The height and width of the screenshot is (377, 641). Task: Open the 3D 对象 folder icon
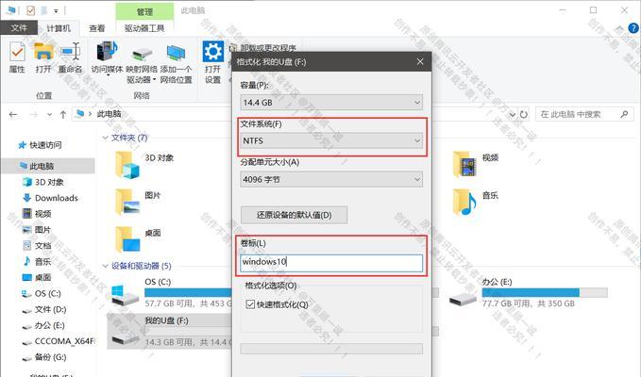[127, 164]
